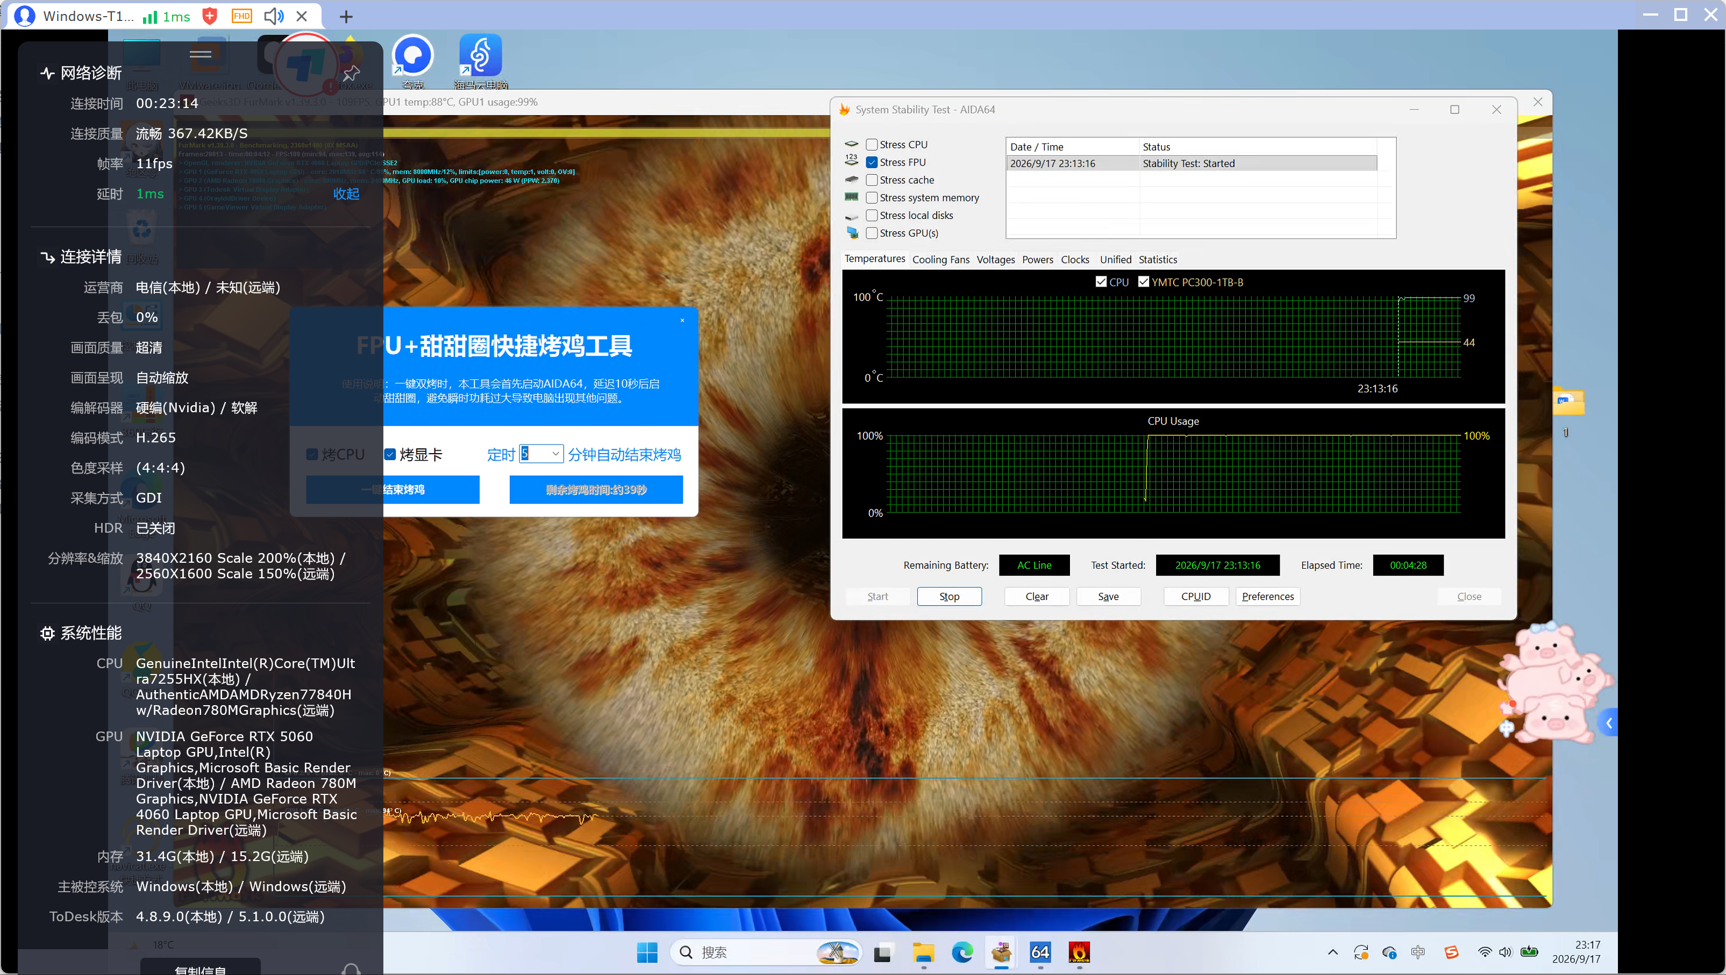Open File Explorer from the taskbar
The image size is (1726, 975).
923,951
